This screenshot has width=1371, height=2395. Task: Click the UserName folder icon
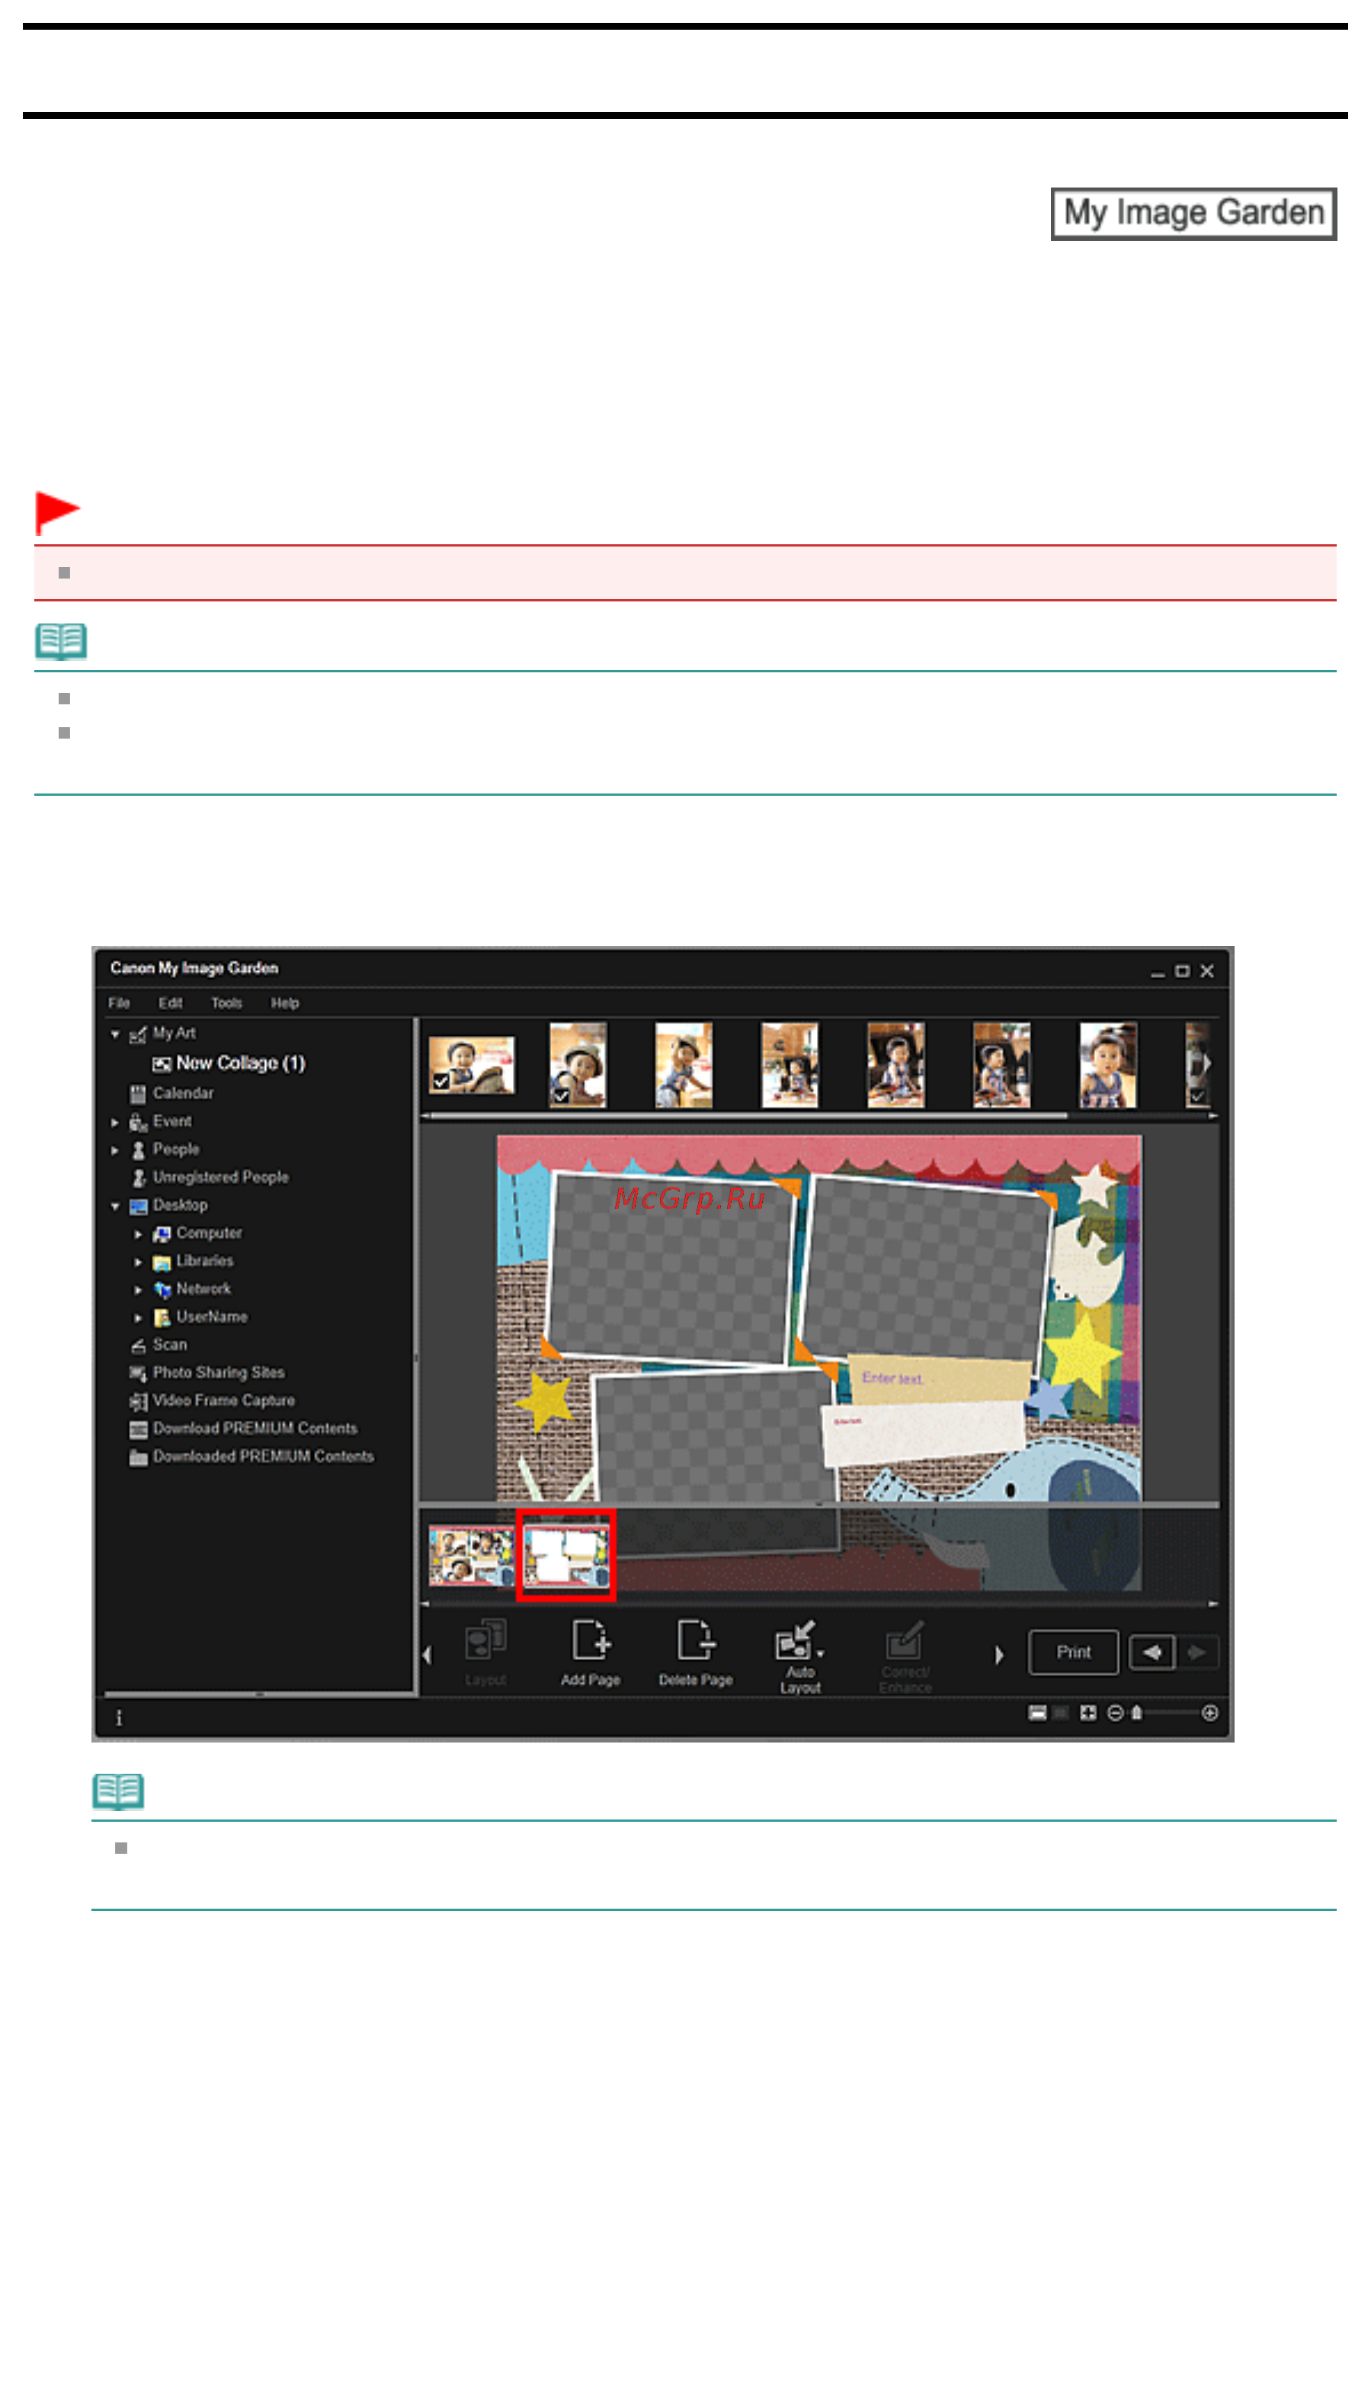(x=162, y=1319)
